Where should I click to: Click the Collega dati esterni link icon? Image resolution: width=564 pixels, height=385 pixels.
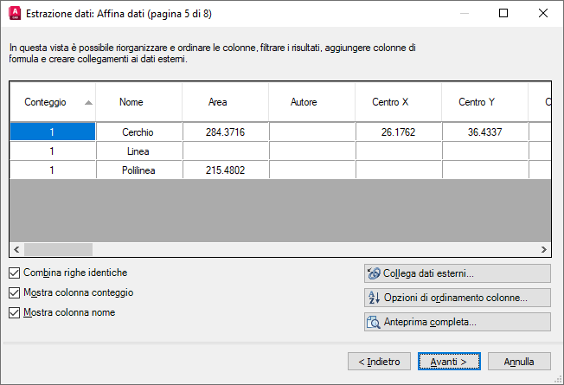(375, 273)
